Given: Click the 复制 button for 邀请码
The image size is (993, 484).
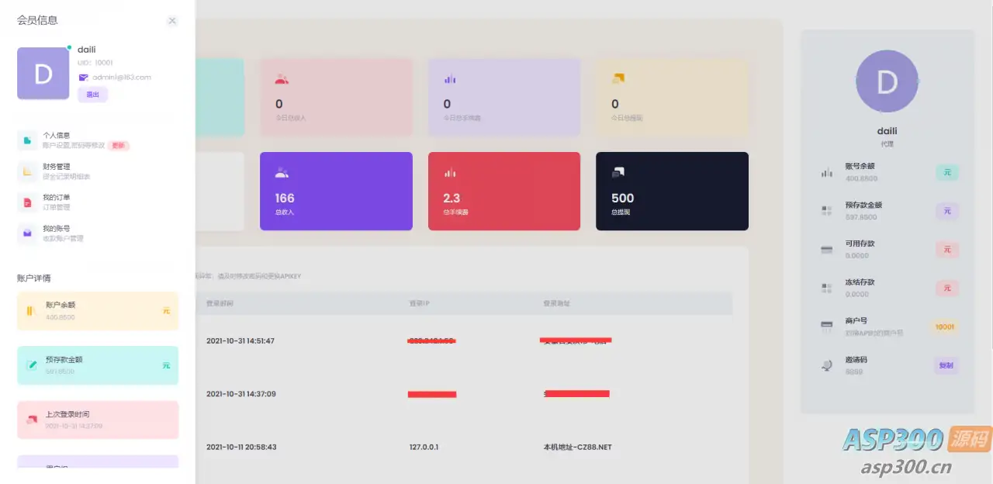Looking at the screenshot, I should point(946,366).
